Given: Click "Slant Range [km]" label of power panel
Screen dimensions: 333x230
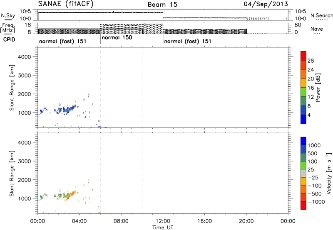Looking at the screenshot, I should click(12, 88).
